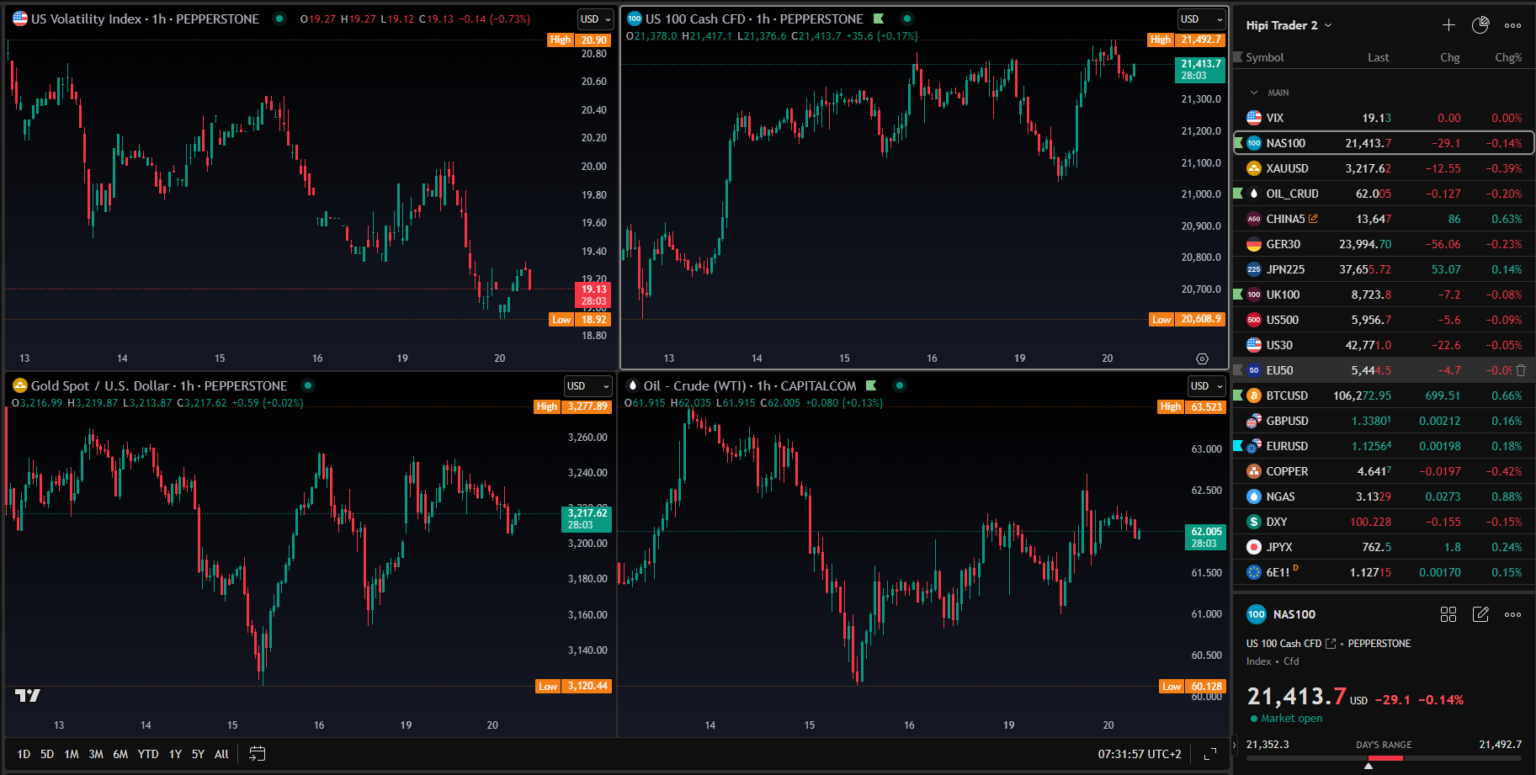Select the All time range
Screen dimensions: 1536x775
click(221, 754)
